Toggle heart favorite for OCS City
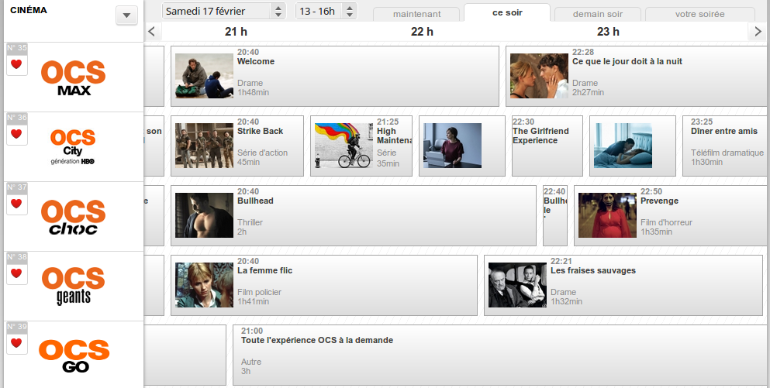The height and width of the screenshot is (388, 770). (16, 135)
